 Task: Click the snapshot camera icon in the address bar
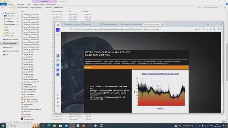point(196,29)
